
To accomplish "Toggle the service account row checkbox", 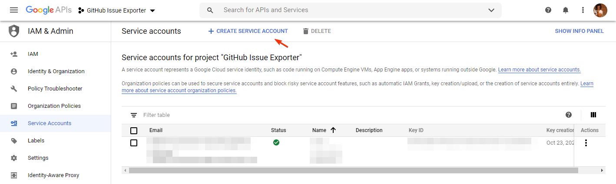I will [x=134, y=142].
